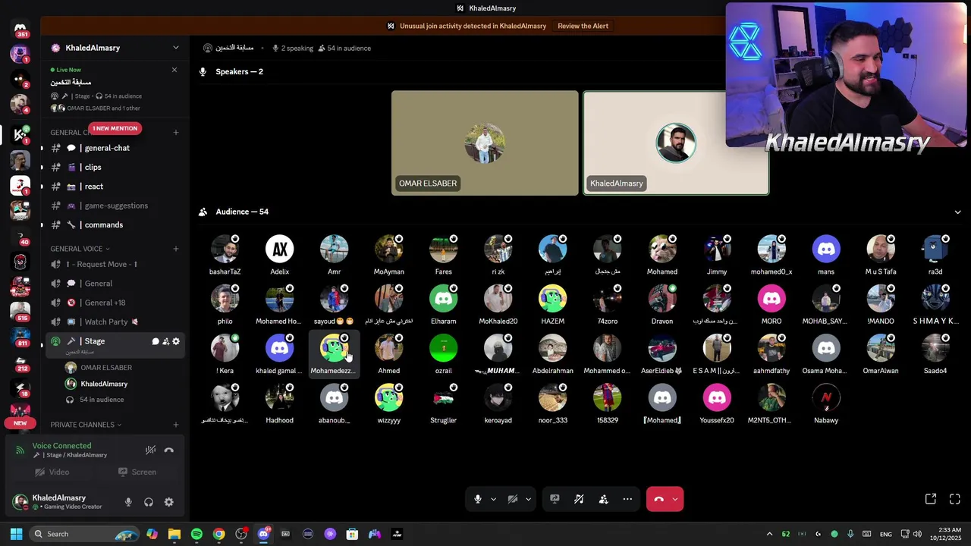Open microphone options arrow in control bar
The width and height of the screenshot is (971, 546).
tap(493, 499)
